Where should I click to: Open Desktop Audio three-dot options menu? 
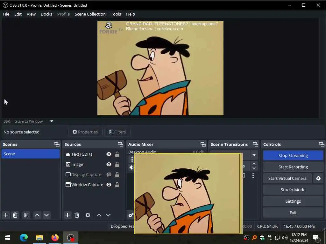(132, 159)
